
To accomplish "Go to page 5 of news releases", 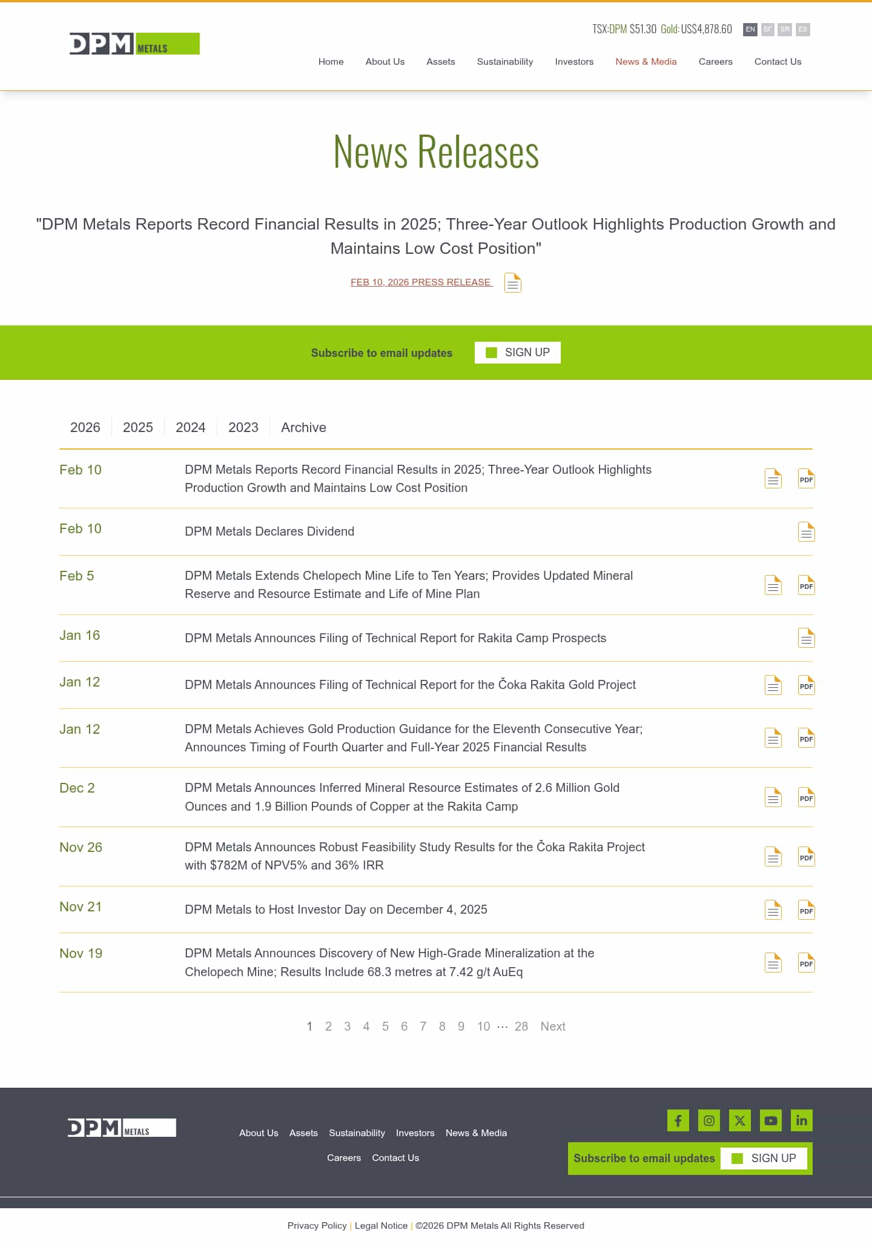I will tap(385, 1026).
